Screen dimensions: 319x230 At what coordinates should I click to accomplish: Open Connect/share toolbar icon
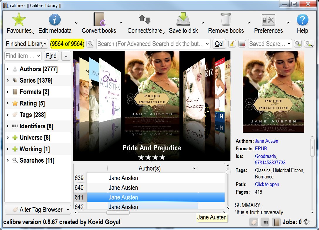[145, 20]
